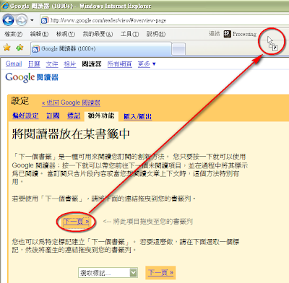Click the 連結 links toolbar label
289x283 pixels.
tap(215, 34)
